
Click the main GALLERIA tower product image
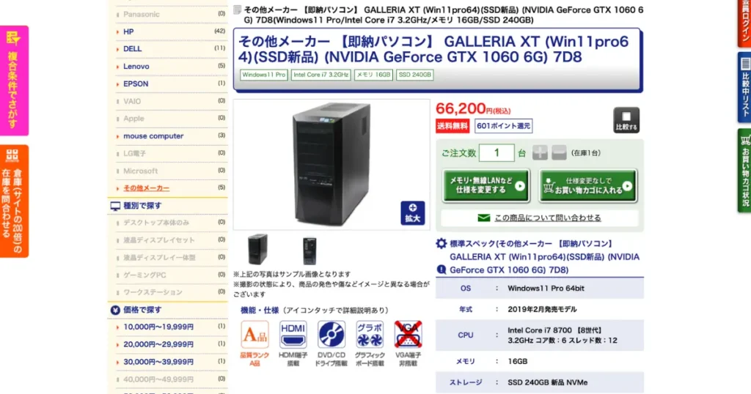(x=331, y=163)
